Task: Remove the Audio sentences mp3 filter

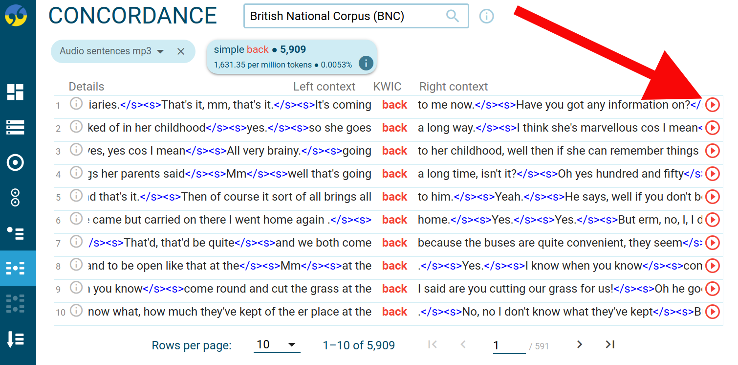Action: [181, 51]
